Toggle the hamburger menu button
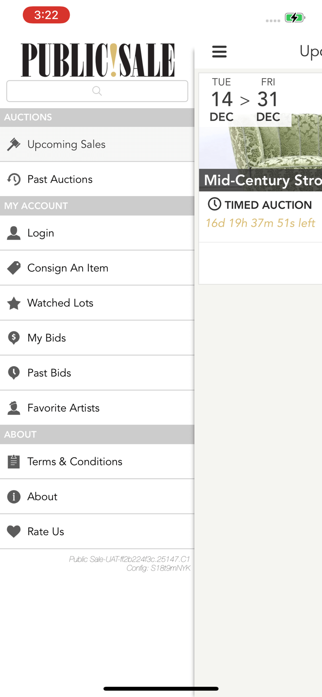Screen dimensions: 322x697 click(219, 52)
